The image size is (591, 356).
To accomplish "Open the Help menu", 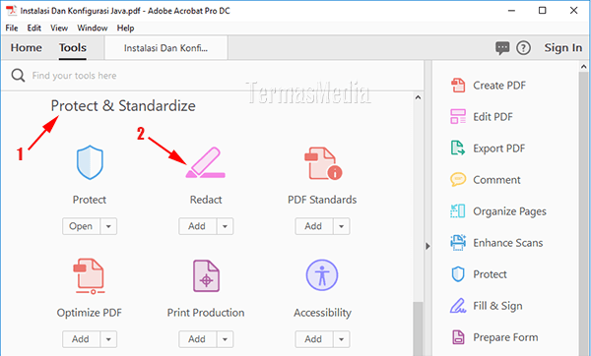I will [x=125, y=28].
